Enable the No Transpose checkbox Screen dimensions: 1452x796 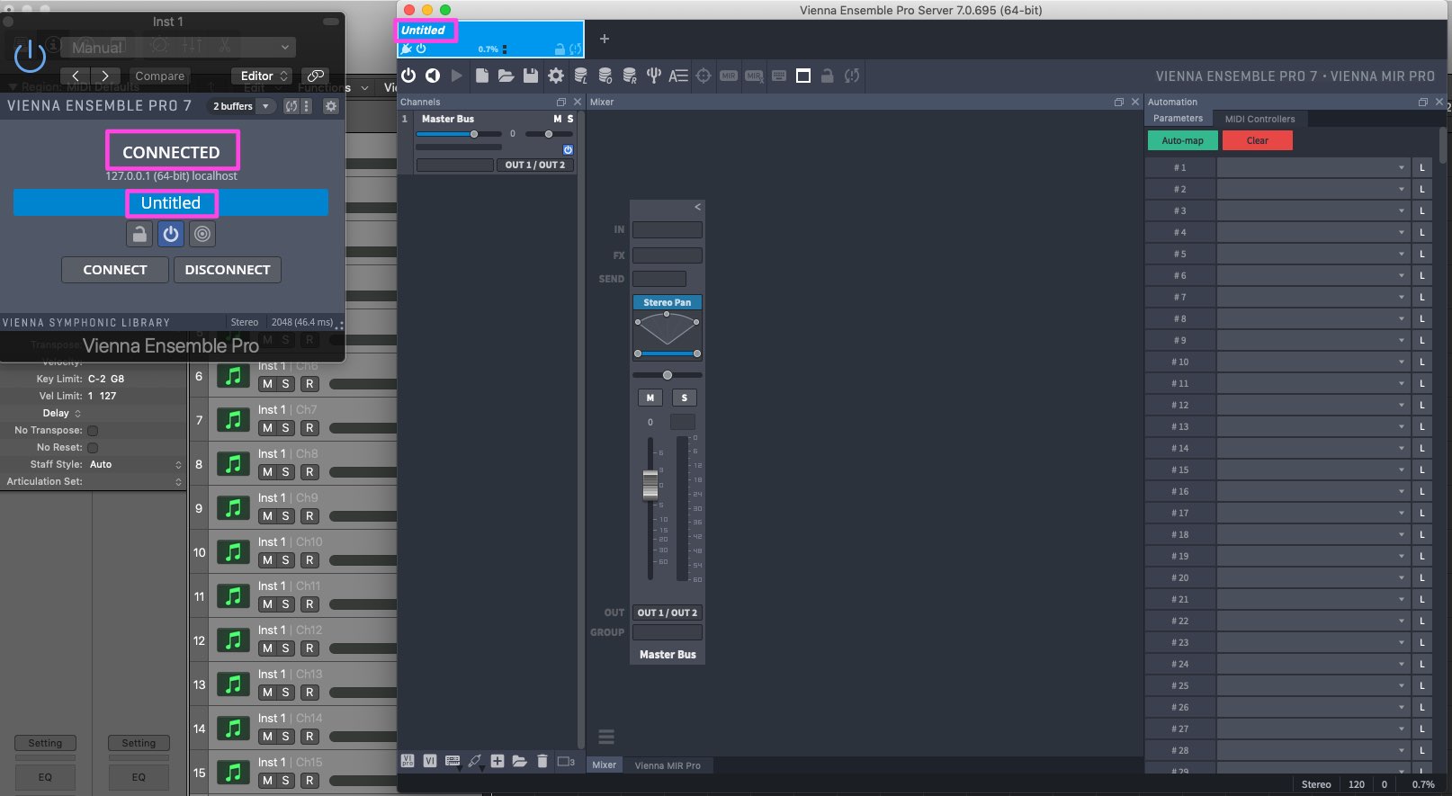pyautogui.click(x=93, y=430)
